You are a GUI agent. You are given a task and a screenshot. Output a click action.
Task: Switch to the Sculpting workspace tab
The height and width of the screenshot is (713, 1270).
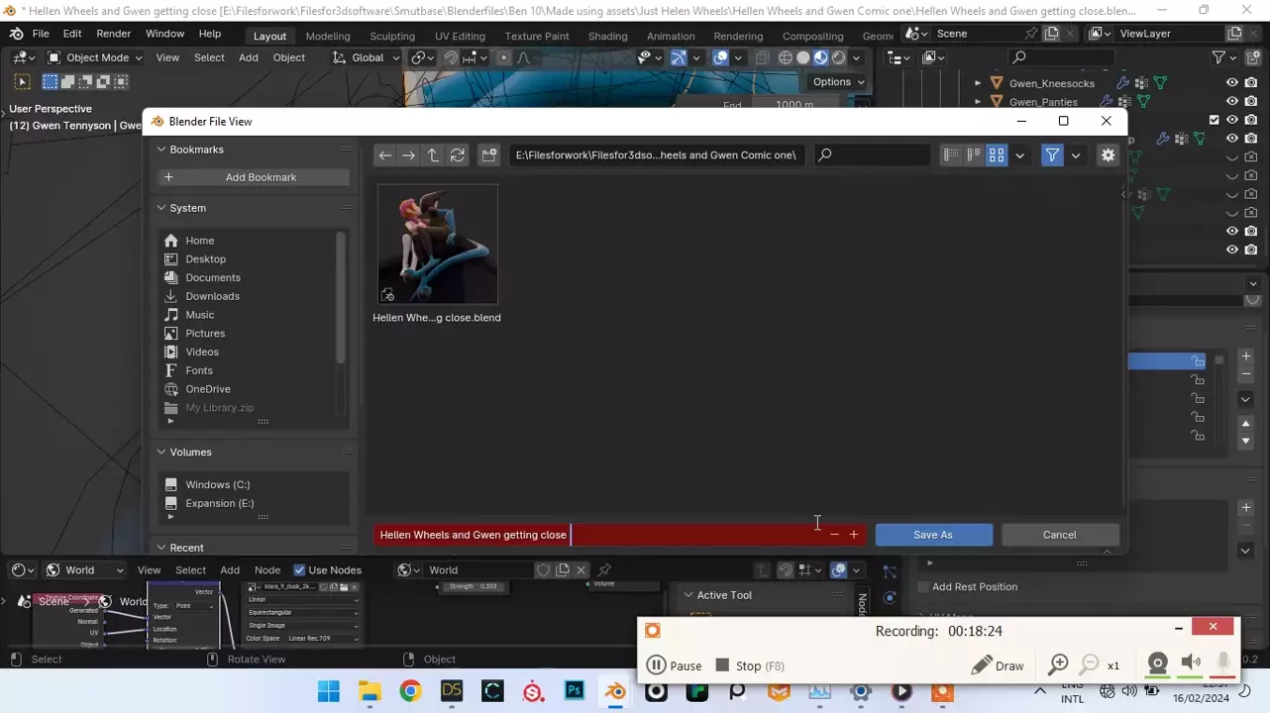point(392,36)
